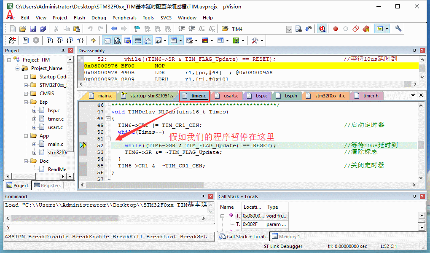Collapse the code fold at line 48

108,118
